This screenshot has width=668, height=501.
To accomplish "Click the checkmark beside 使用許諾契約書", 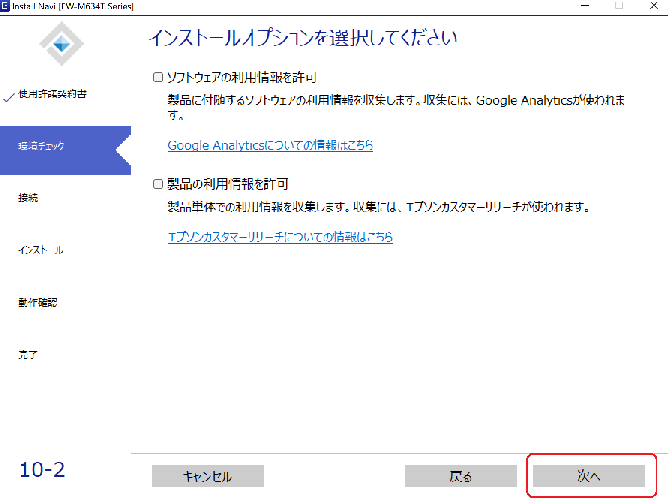I will point(8,98).
